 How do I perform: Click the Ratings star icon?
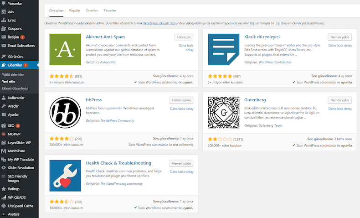tap(4, 189)
